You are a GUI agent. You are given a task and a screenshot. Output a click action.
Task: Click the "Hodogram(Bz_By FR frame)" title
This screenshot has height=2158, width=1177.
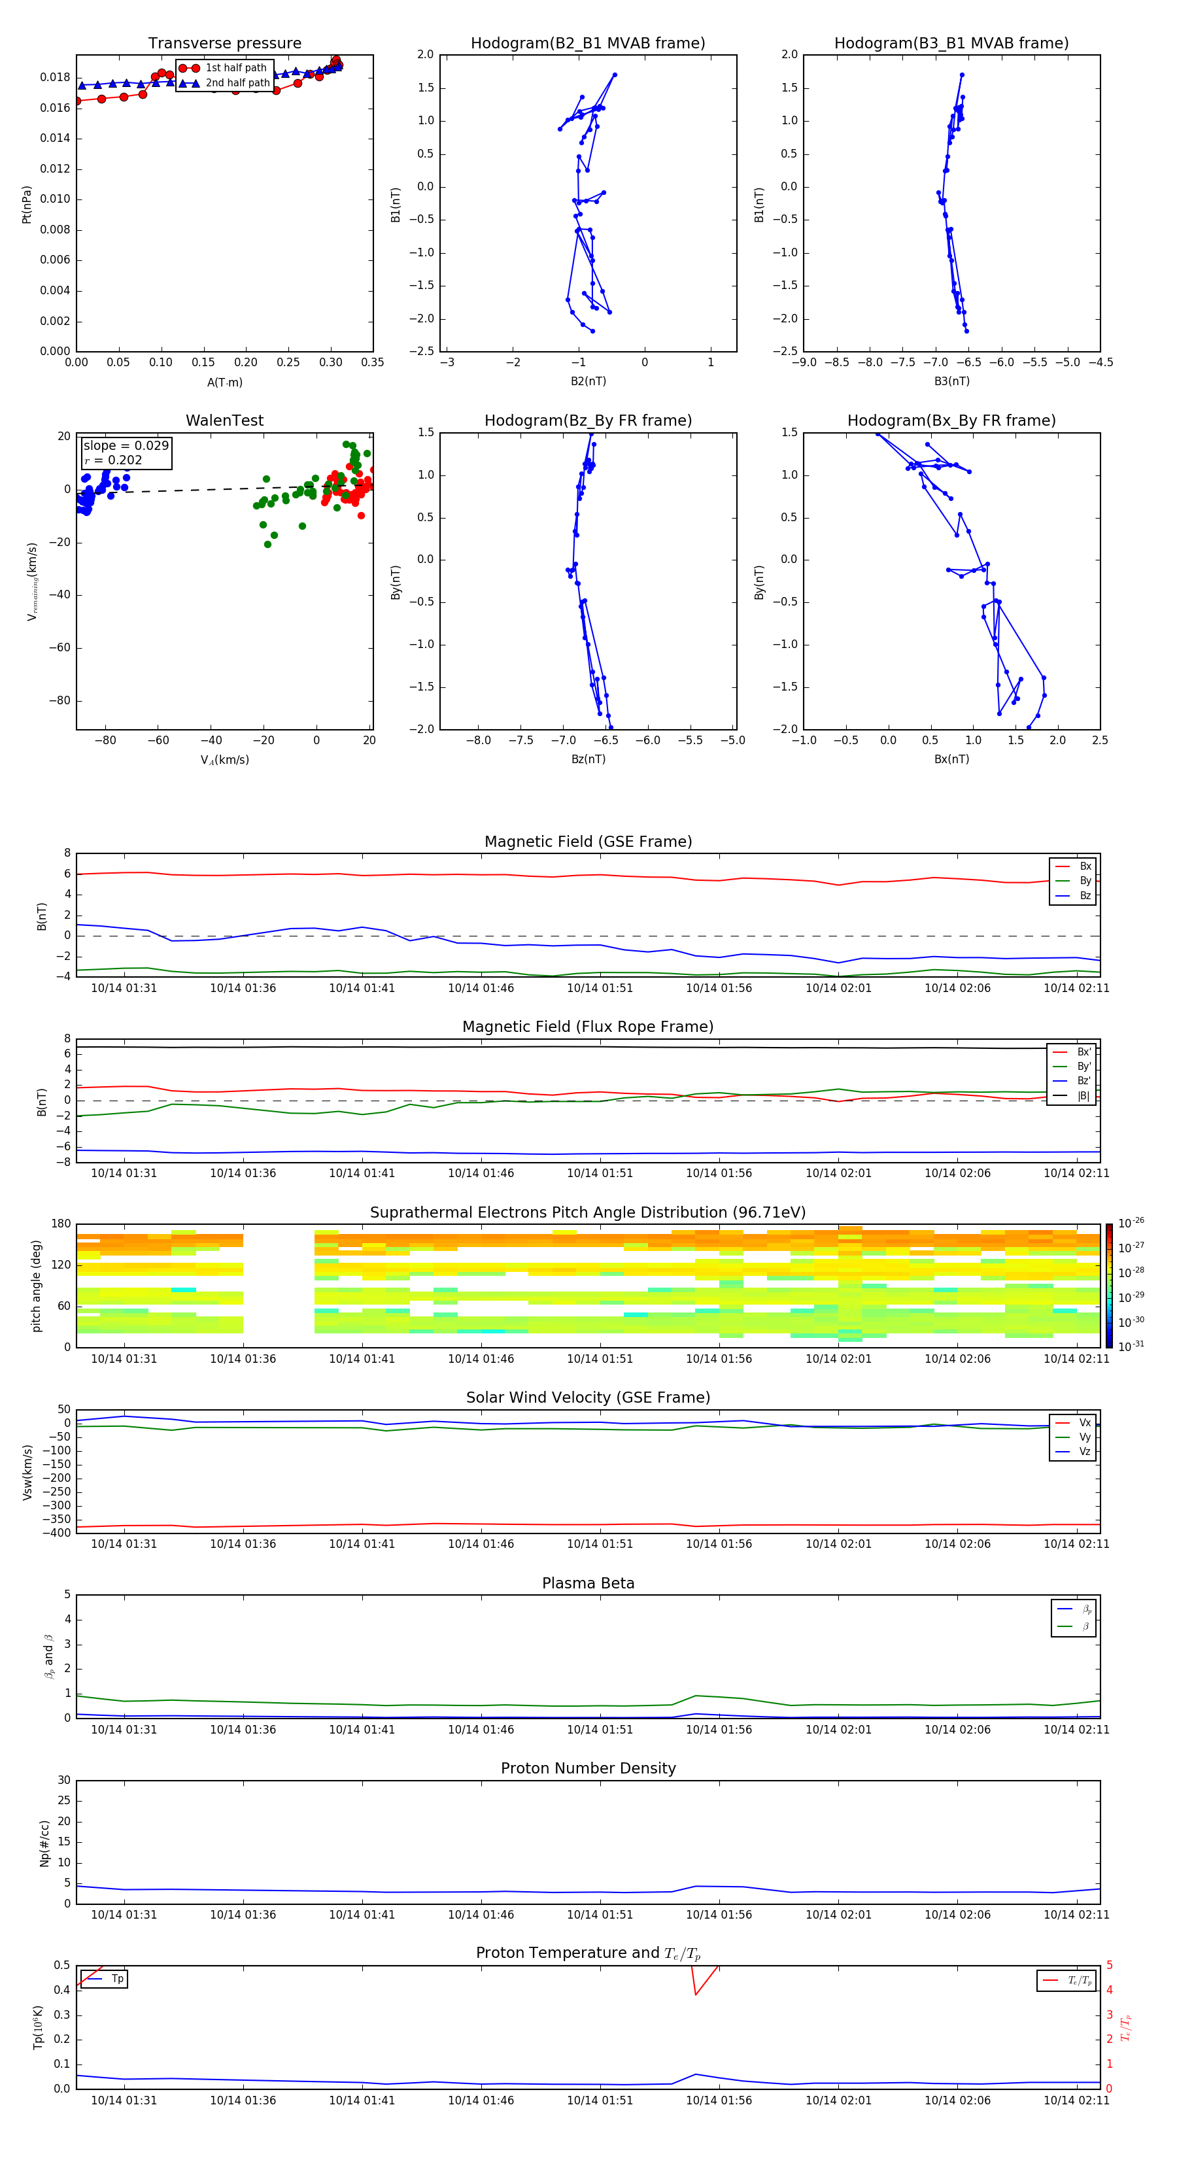[x=588, y=420]
